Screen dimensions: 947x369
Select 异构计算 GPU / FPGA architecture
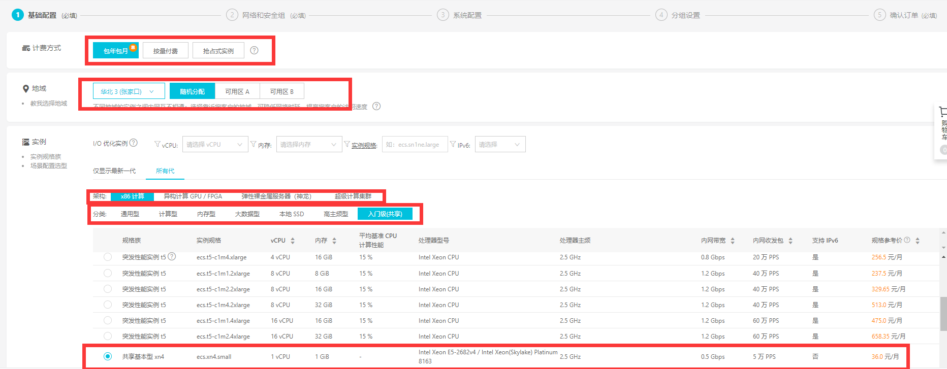tap(193, 196)
